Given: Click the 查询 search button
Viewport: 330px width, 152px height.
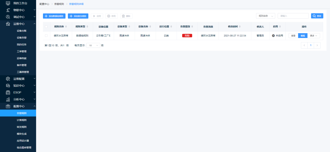Looking at the screenshot, I should coord(317,16).
